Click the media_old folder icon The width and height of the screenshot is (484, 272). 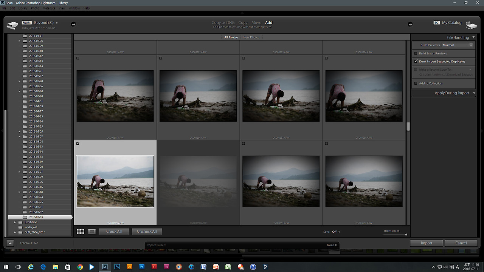(20, 227)
